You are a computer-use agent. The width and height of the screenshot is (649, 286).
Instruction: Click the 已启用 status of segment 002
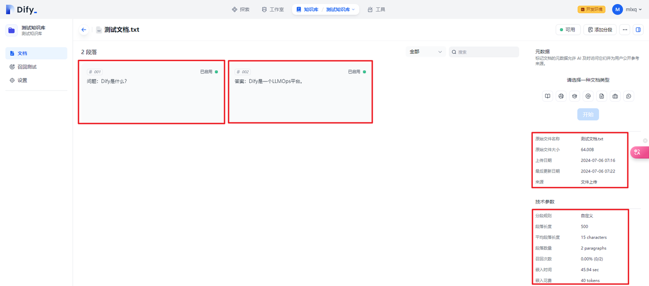pos(356,72)
